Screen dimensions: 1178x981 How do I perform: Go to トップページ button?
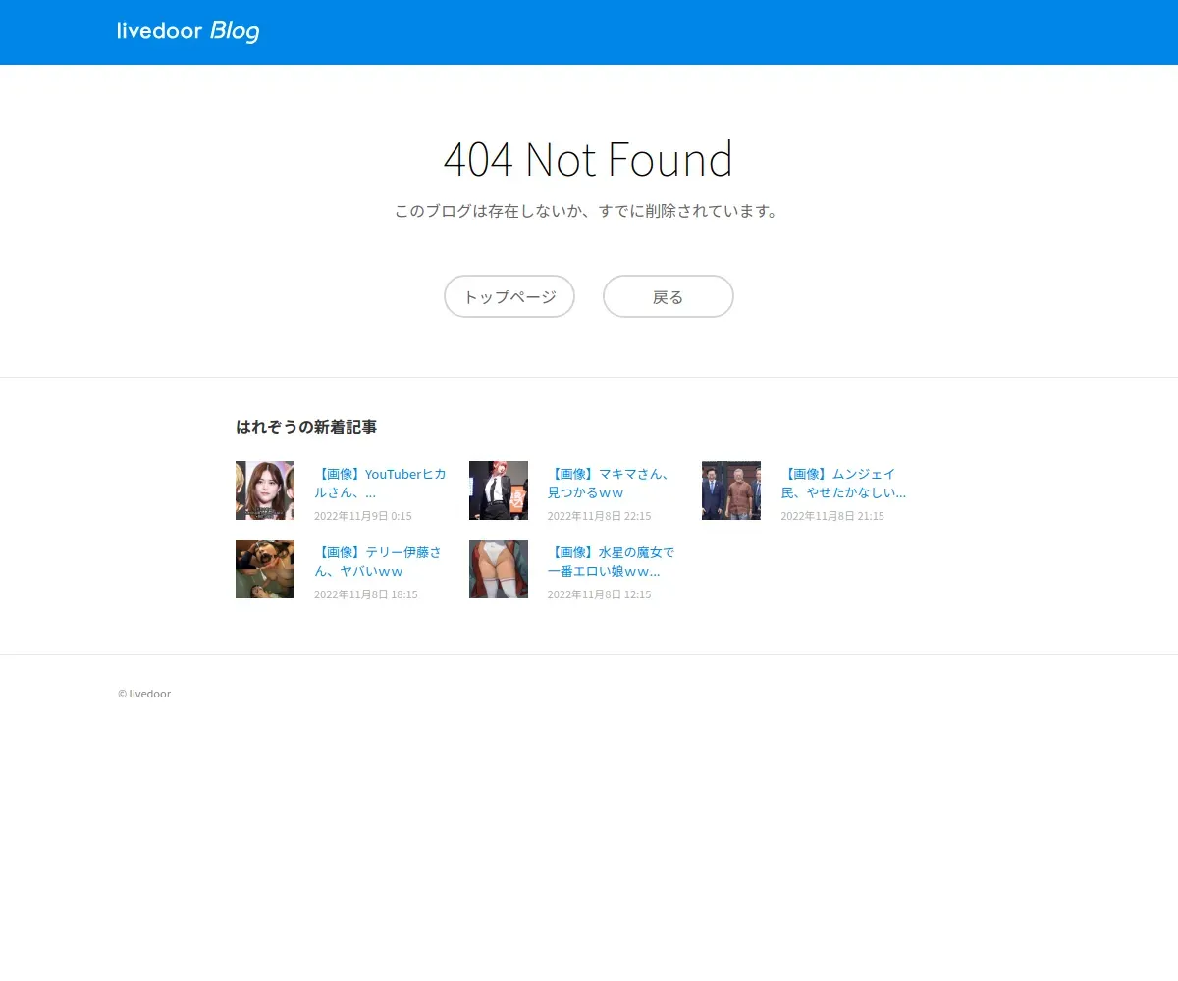[509, 296]
